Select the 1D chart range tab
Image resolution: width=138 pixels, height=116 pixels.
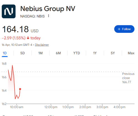5,53
